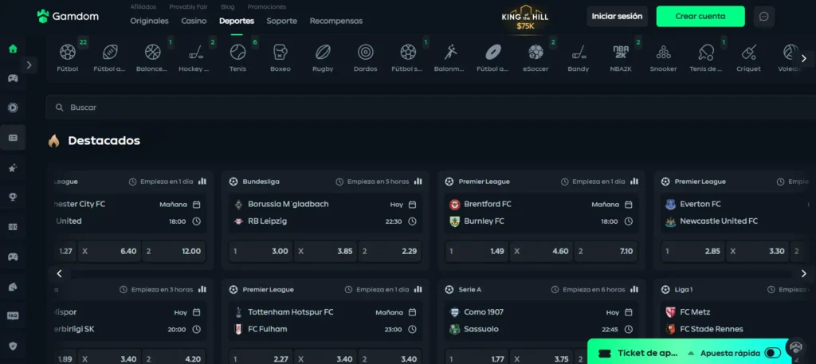Open the Afiliados link

tap(143, 6)
